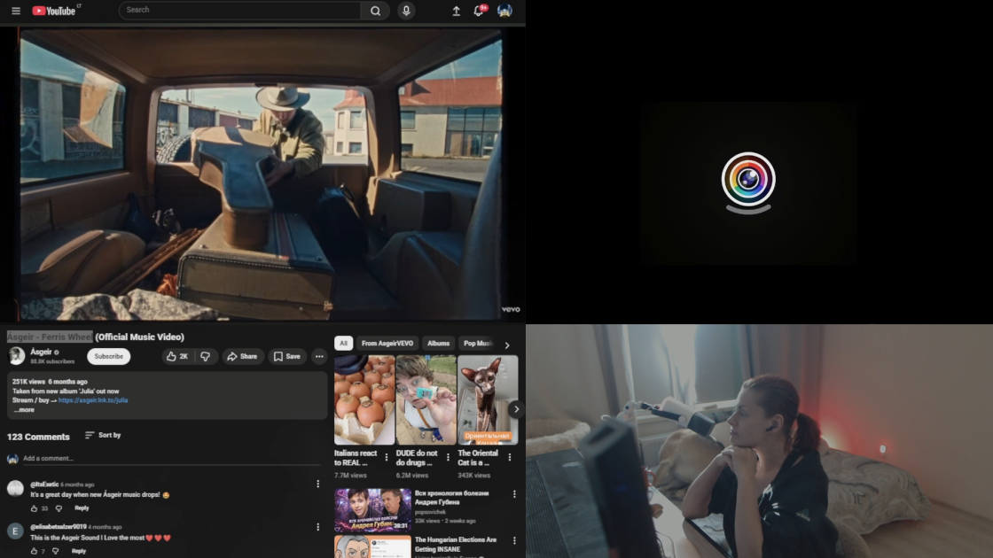Save the video to playlist

click(287, 356)
